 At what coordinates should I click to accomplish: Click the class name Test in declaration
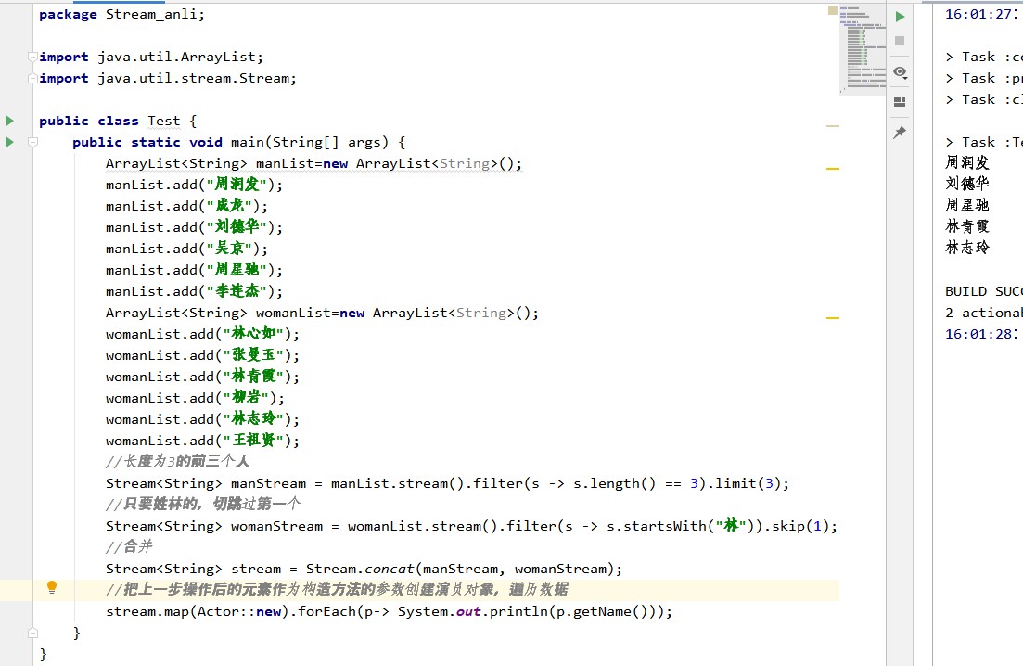pyautogui.click(x=164, y=121)
